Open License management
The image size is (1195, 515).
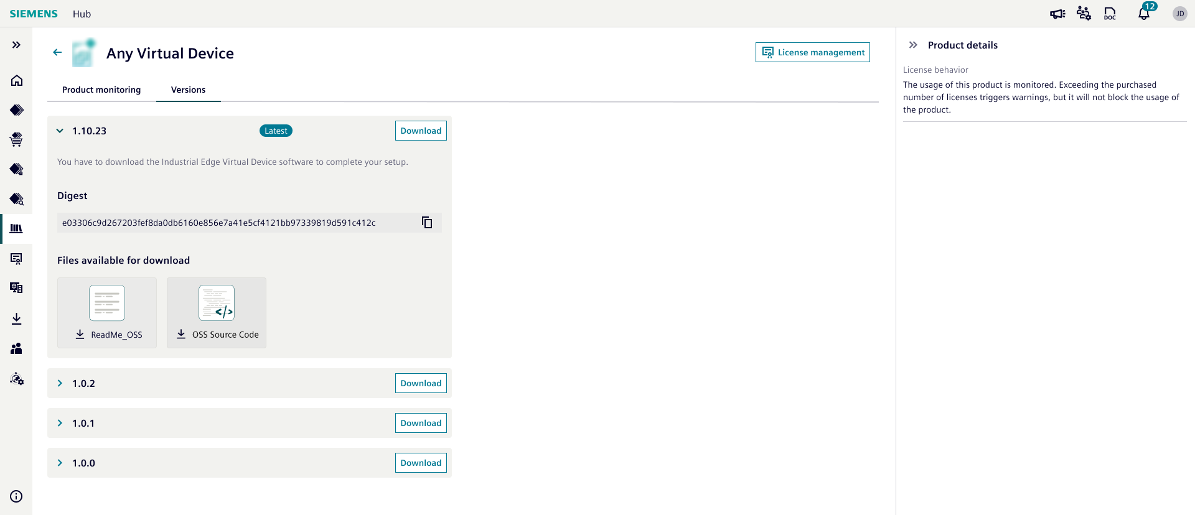(x=812, y=52)
